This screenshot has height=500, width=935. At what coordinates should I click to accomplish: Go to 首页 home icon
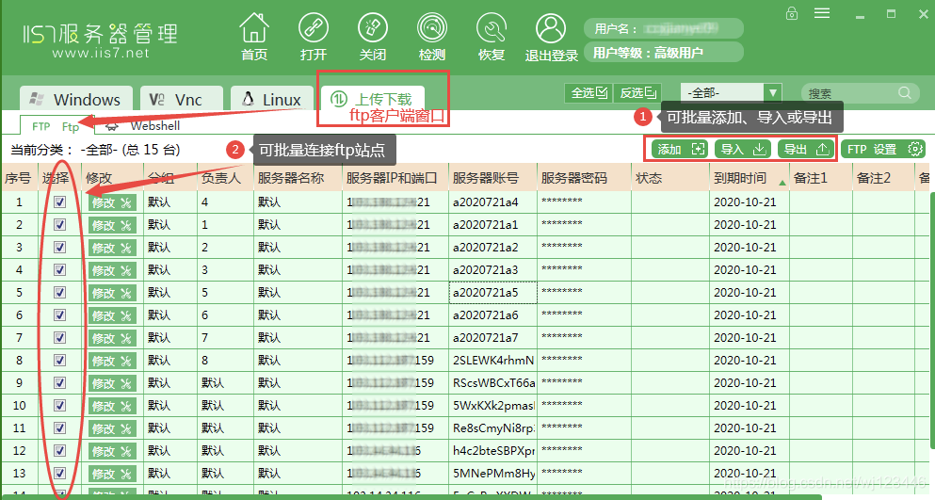point(254,28)
